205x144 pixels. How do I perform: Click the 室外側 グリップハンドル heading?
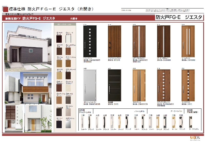85,111
